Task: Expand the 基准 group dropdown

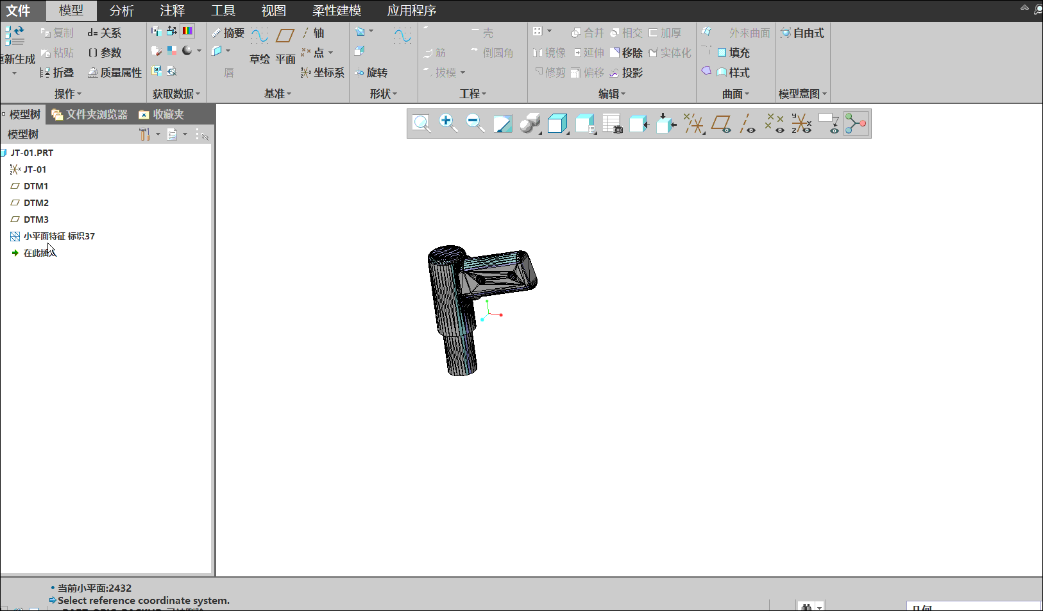Action: (278, 94)
